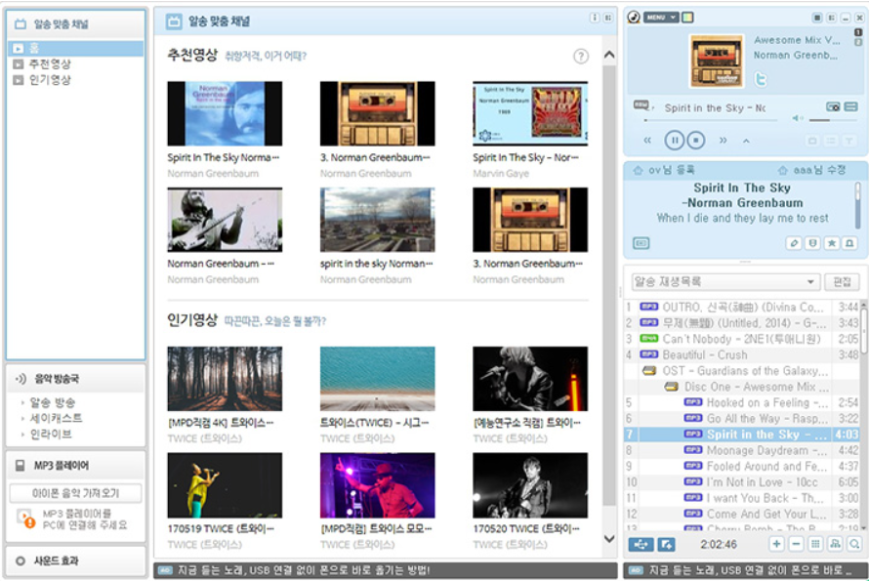The width and height of the screenshot is (869, 581).
Task: Switch to skin preset 2
Action: pos(858,42)
